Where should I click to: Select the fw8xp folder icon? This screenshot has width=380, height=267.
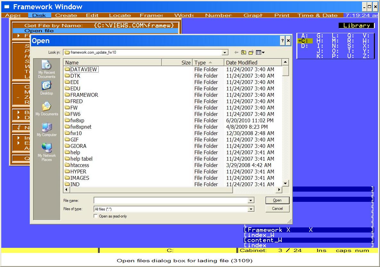67,120
